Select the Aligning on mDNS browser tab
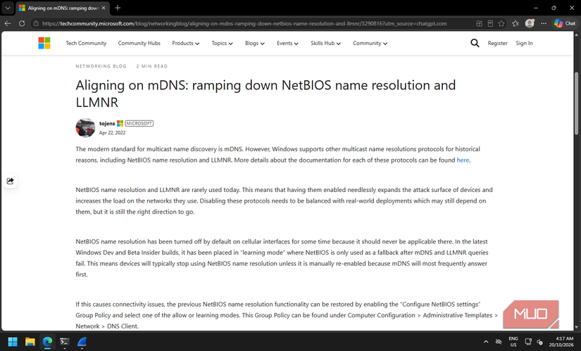 63,8
